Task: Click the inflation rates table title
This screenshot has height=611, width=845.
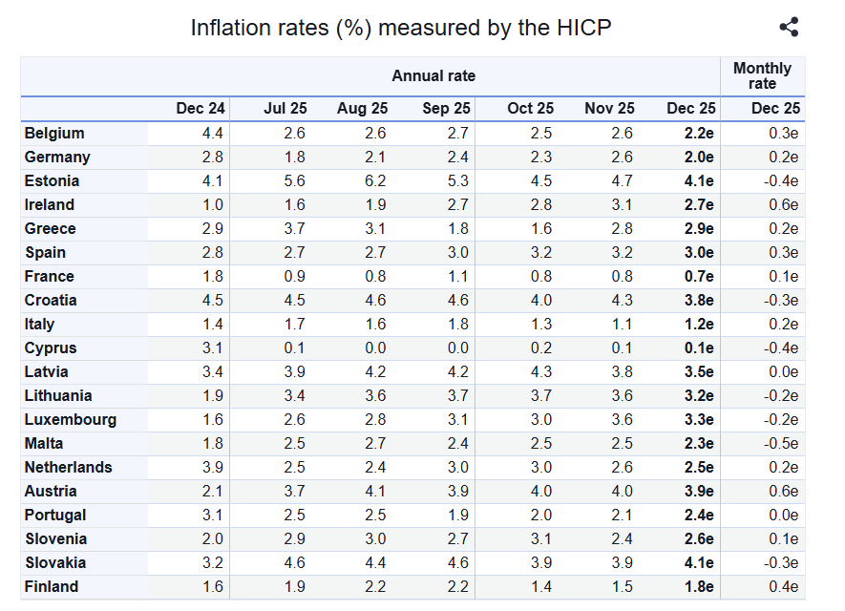Action: click(401, 28)
